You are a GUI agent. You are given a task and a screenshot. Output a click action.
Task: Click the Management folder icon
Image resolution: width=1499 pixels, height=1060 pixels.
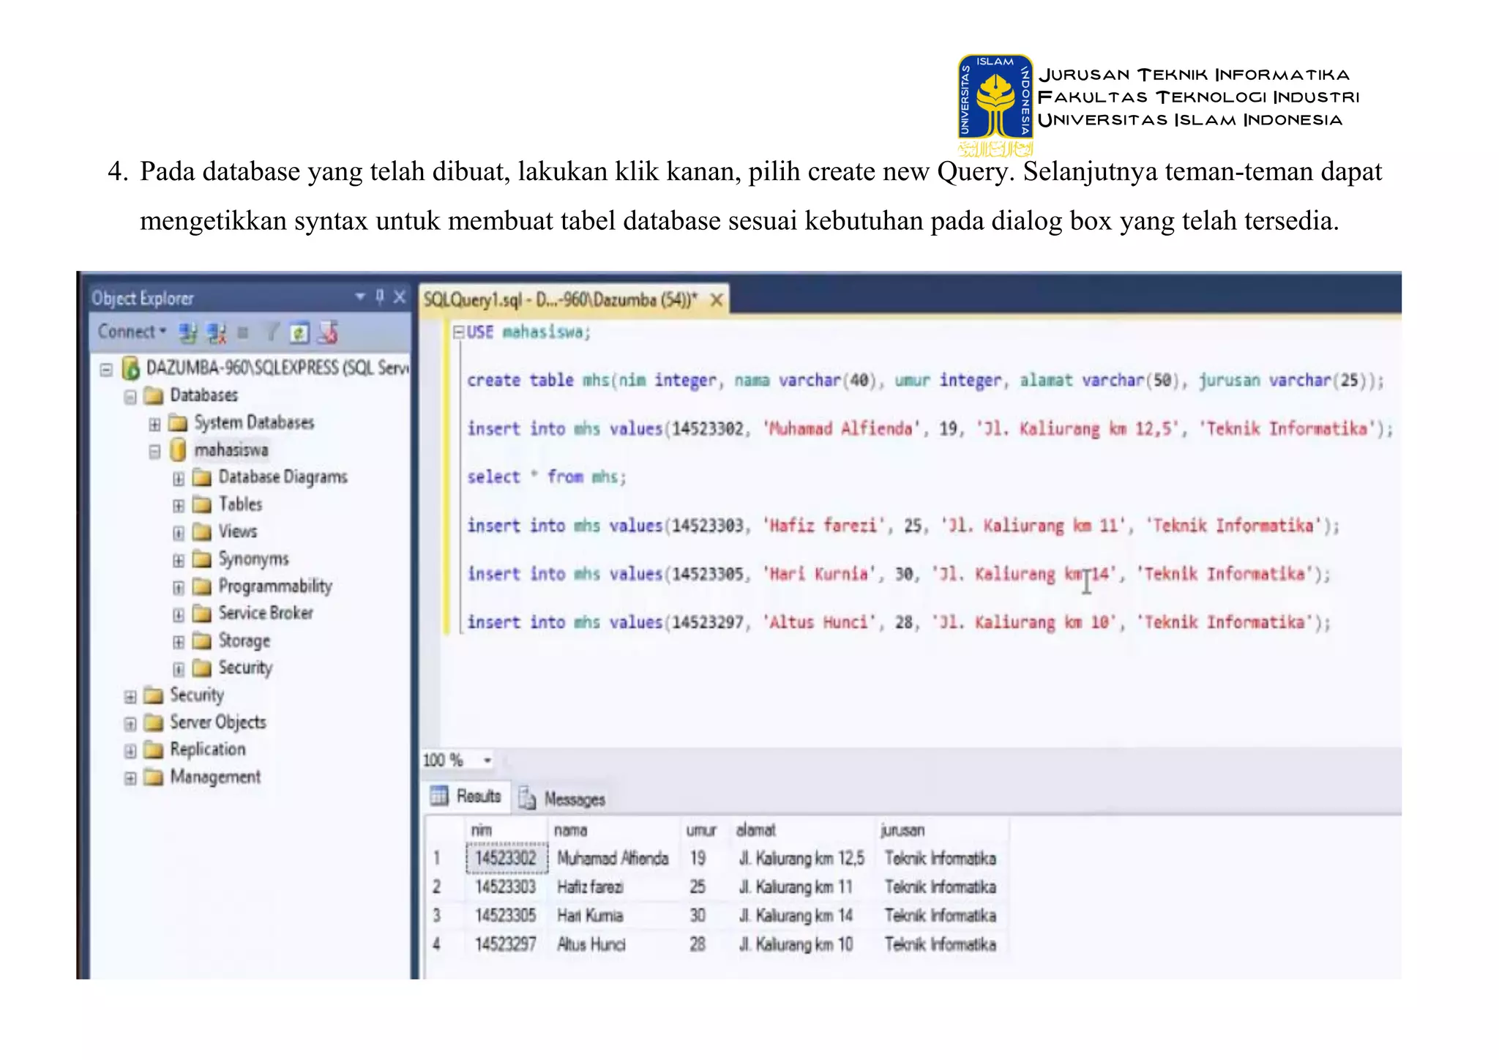[x=154, y=777]
